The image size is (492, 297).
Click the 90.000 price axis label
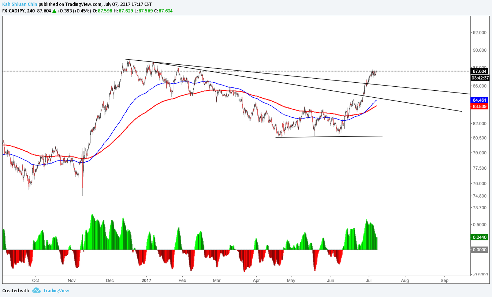pyautogui.click(x=479, y=50)
